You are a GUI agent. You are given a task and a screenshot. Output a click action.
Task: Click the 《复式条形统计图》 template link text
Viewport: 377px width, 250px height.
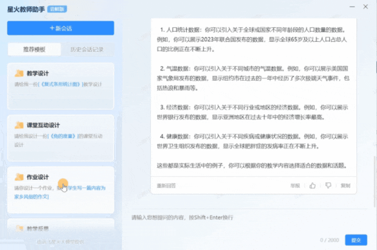pos(60,84)
